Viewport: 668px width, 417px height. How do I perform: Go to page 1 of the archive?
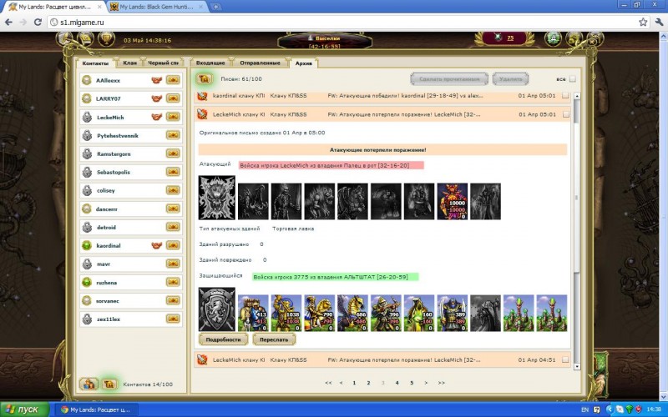point(354,383)
